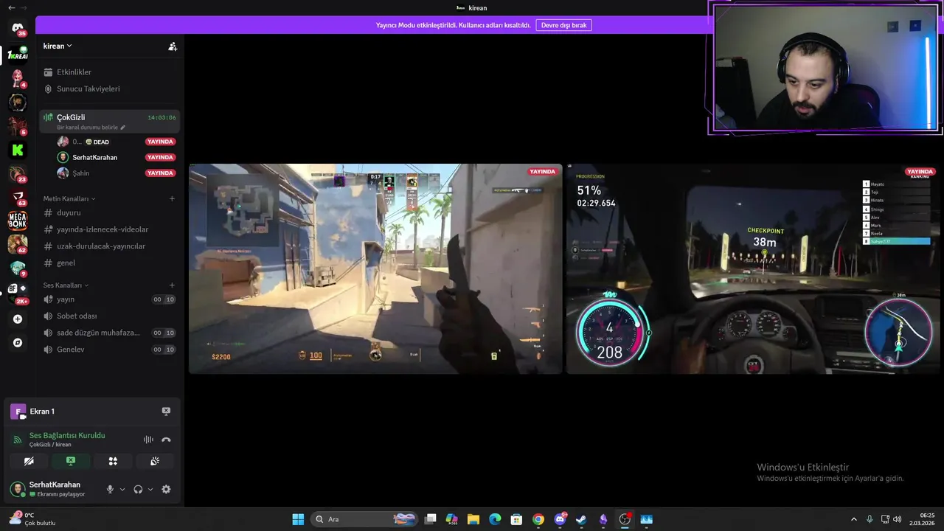Click SerhatKarahan in voice channel list
The height and width of the screenshot is (531, 944).
tap(117, 157)
